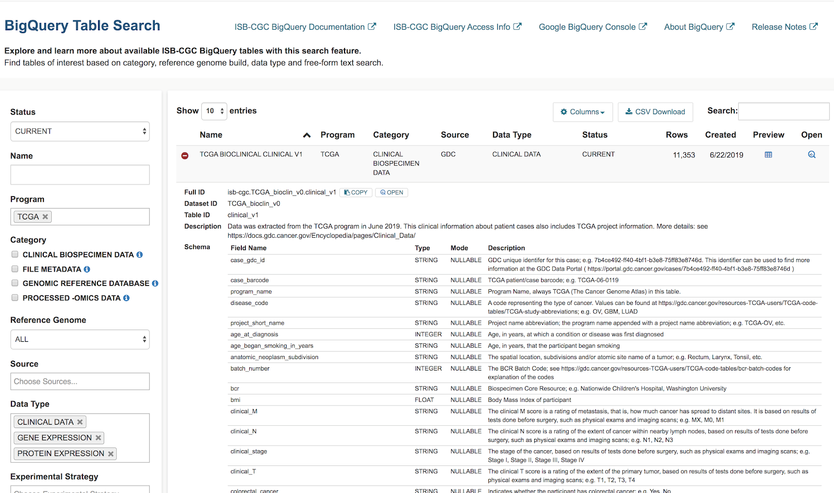
Task: Click info icon beside File Metadata
Action: (87, 269)
